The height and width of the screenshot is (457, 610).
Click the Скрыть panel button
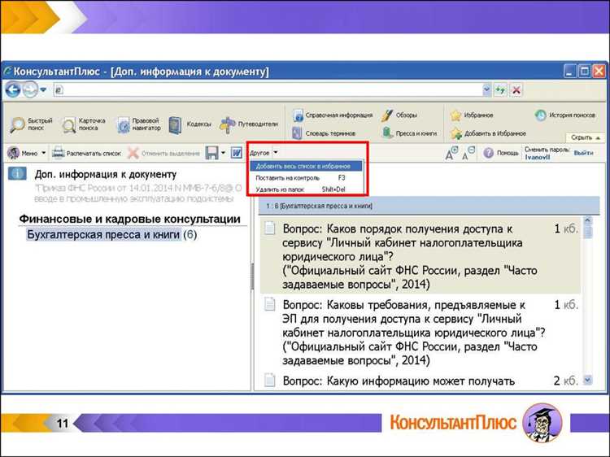coord(585,137)
